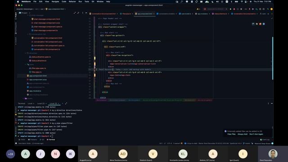Close the app.component.html editor tab
This screenshot has width=288, height=162.
(154, 14)
